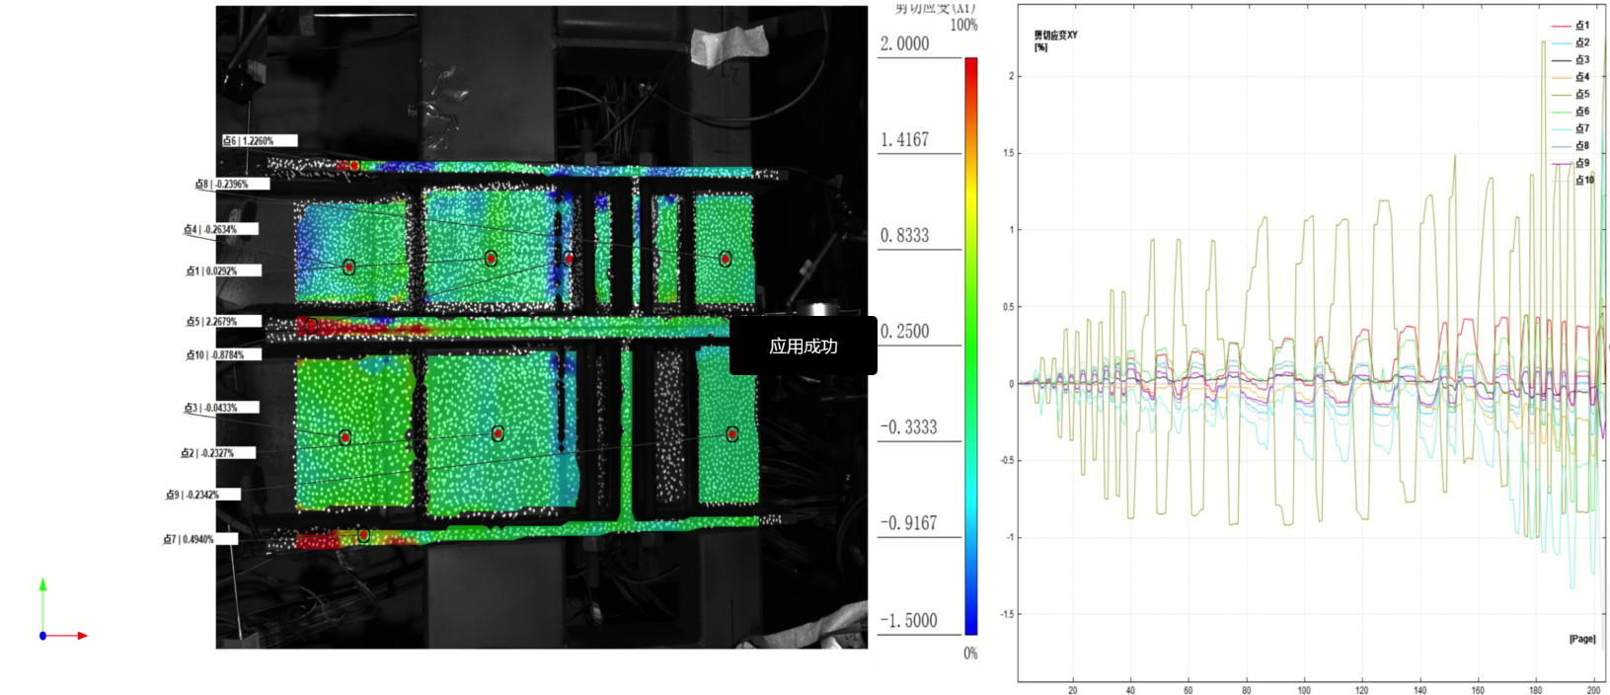Select the 点10 -0.8784% annotation label
1610x695 pixels.
(x=223, y=355)
